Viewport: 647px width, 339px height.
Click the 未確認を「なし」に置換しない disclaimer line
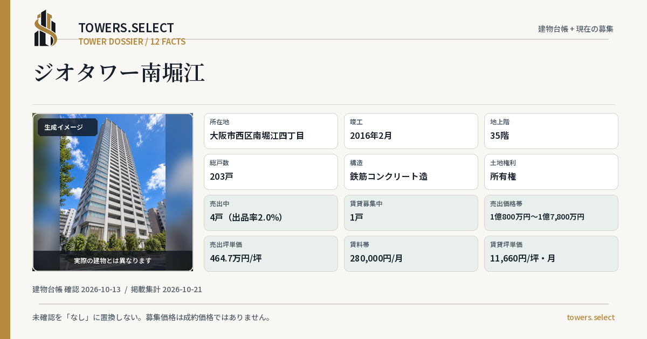click(x=152, y=317)
